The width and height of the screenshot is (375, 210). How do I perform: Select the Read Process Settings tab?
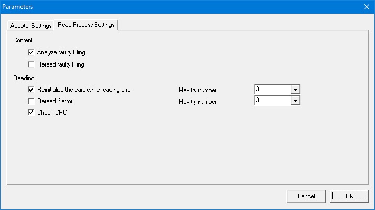[86, 25]
